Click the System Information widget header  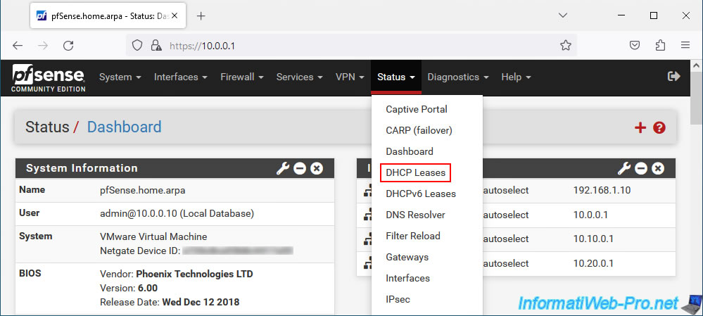(175, 168)
